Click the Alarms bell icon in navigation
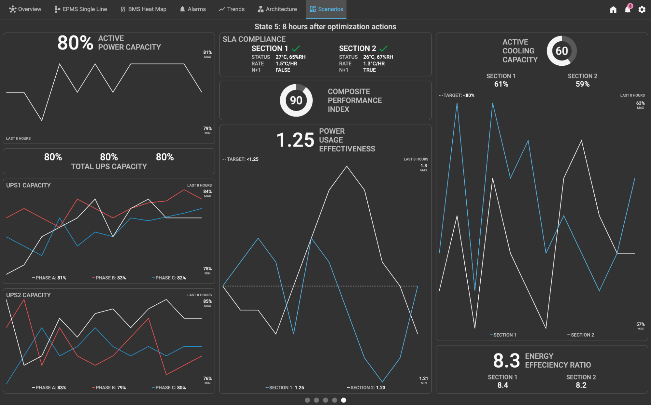Image resolution: width=651 pixels, height=405 pixels. 182,9
